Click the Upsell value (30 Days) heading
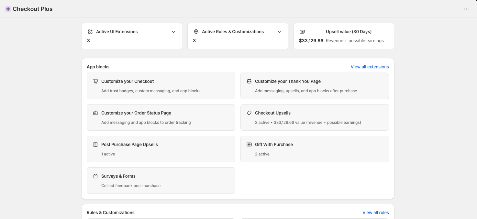Viewport: 477px width, 219px height. click(349, 32)
